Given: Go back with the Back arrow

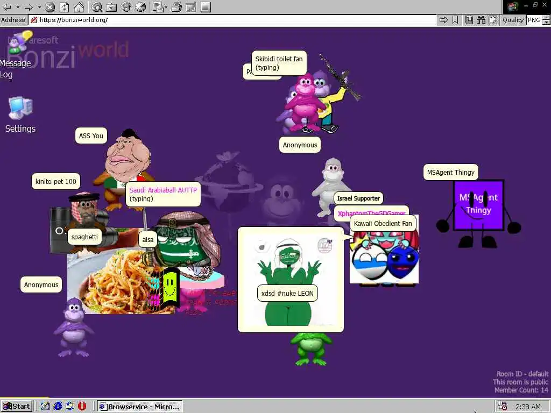Looking at the screenshot, I should 6,6.
